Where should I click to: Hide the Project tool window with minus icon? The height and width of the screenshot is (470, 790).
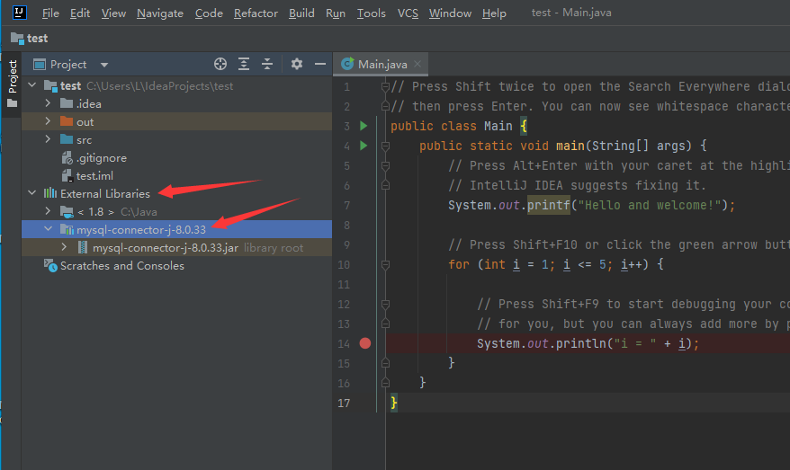[320, 64]
